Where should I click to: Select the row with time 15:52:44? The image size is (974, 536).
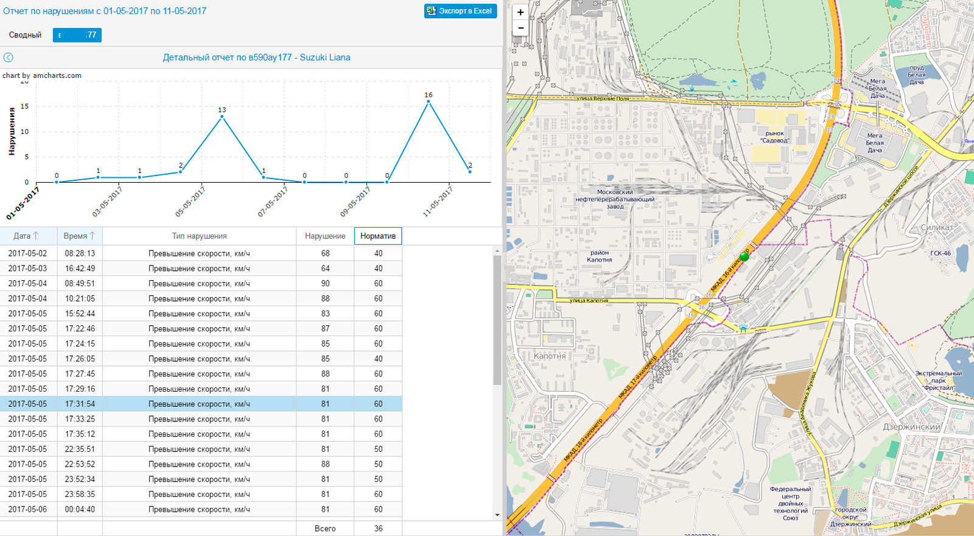pos(201,314)
